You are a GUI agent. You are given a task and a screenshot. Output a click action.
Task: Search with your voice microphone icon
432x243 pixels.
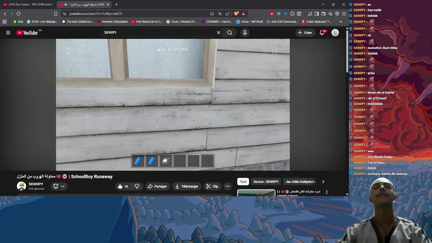pos(245,32)
